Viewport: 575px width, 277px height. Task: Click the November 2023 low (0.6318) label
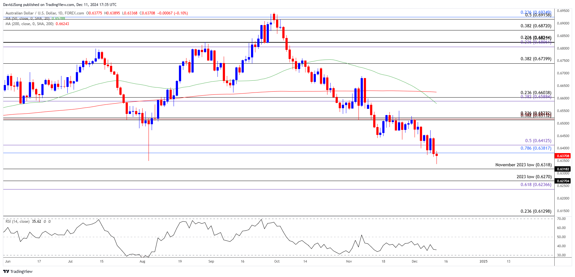[x=523, y=165]
